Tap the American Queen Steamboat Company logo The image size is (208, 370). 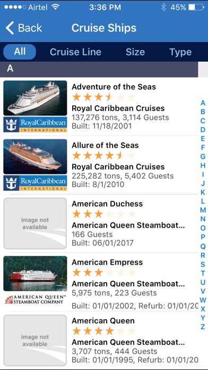pos(35,299)
